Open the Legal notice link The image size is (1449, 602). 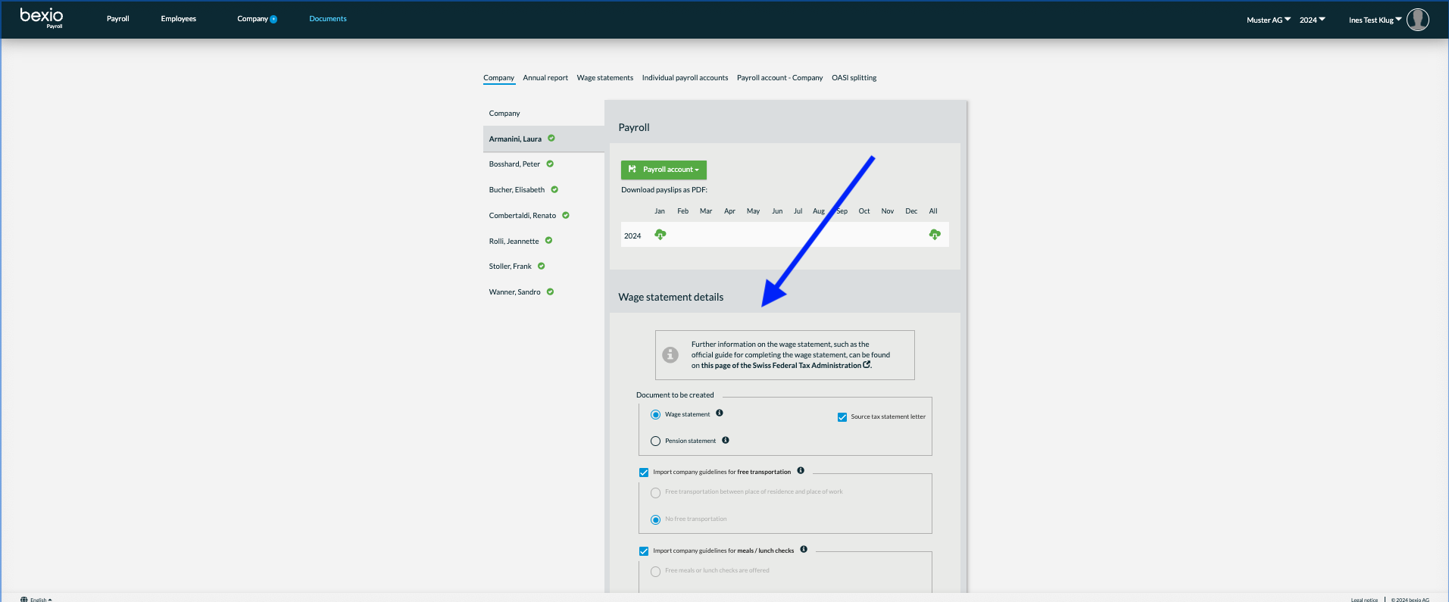tap(1364, 600)
